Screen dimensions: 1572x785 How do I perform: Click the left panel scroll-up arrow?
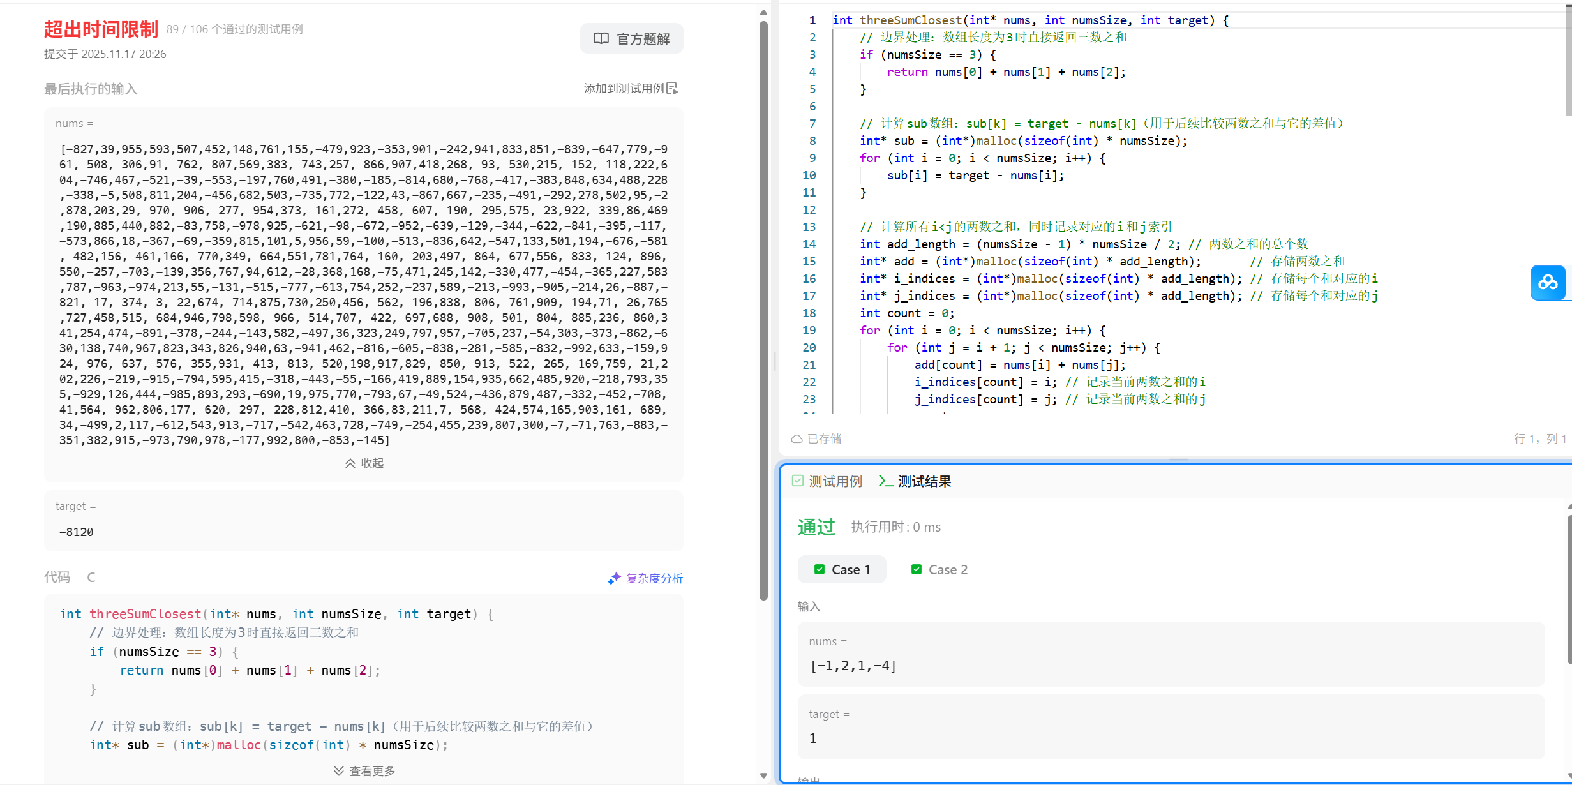763,12
